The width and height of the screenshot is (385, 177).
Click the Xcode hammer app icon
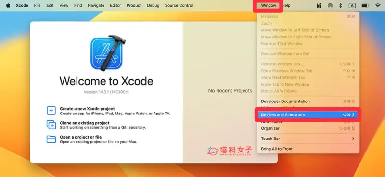[107, 52]
